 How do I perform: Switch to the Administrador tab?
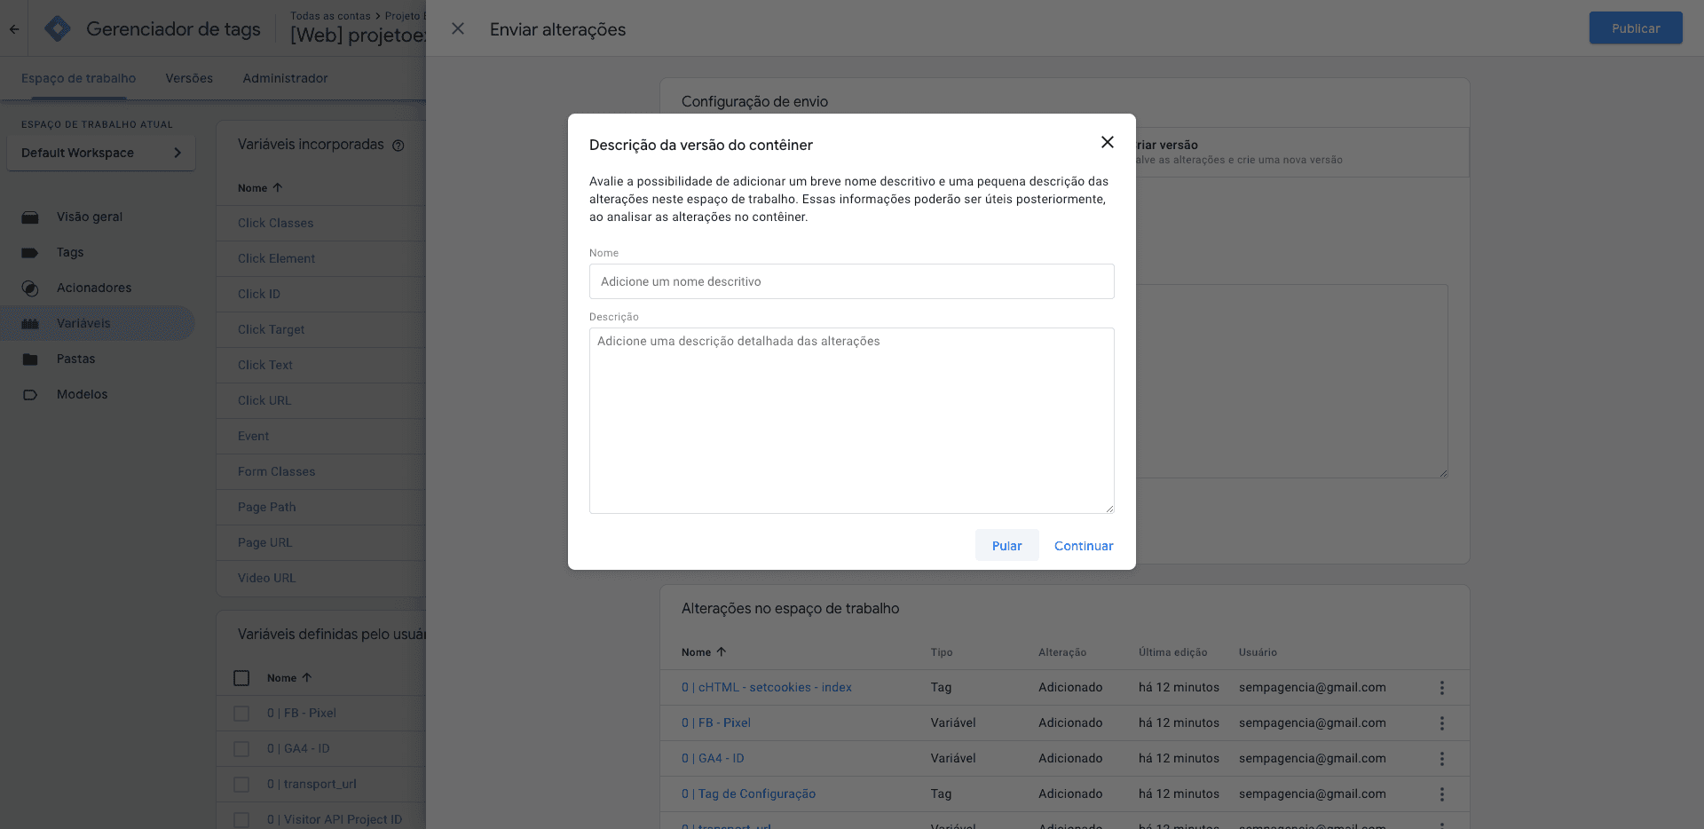coord(285,78)
